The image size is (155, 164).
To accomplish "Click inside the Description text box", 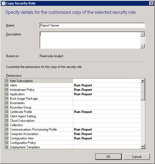I will click(x=90, y=40).
